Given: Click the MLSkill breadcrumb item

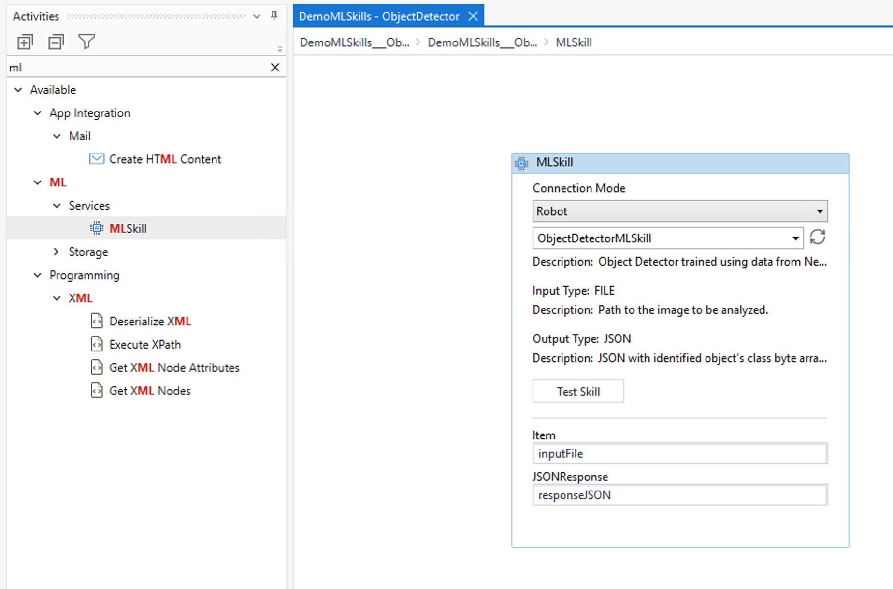Looking at the screenshot, I should click(x=574, y=42).
